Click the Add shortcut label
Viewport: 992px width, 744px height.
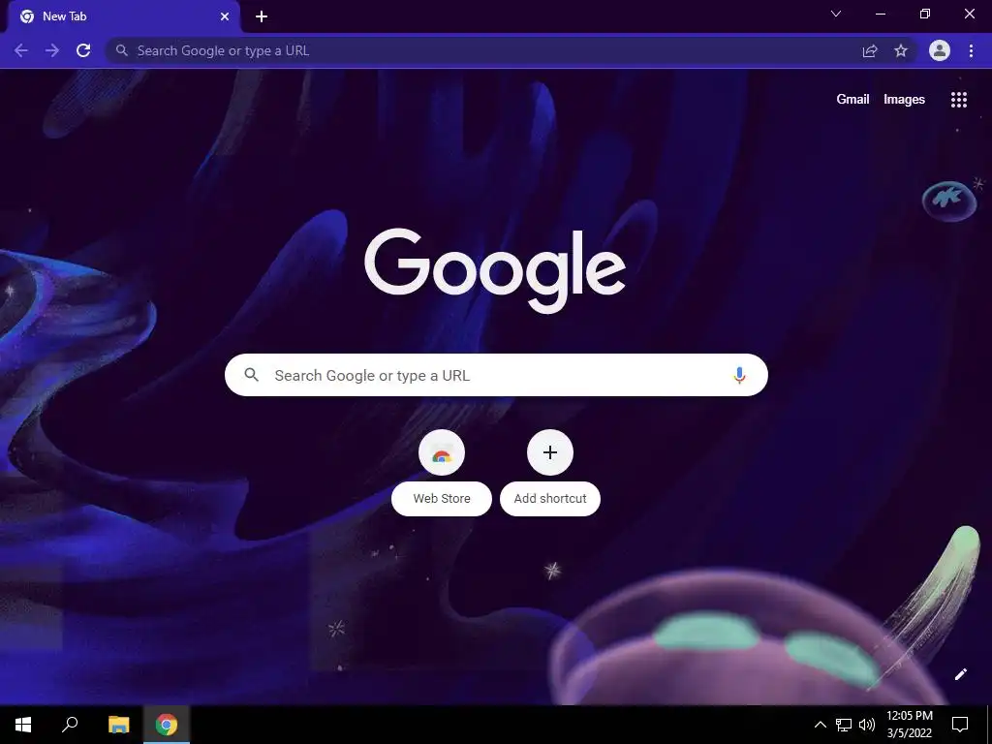click(550, 499)
